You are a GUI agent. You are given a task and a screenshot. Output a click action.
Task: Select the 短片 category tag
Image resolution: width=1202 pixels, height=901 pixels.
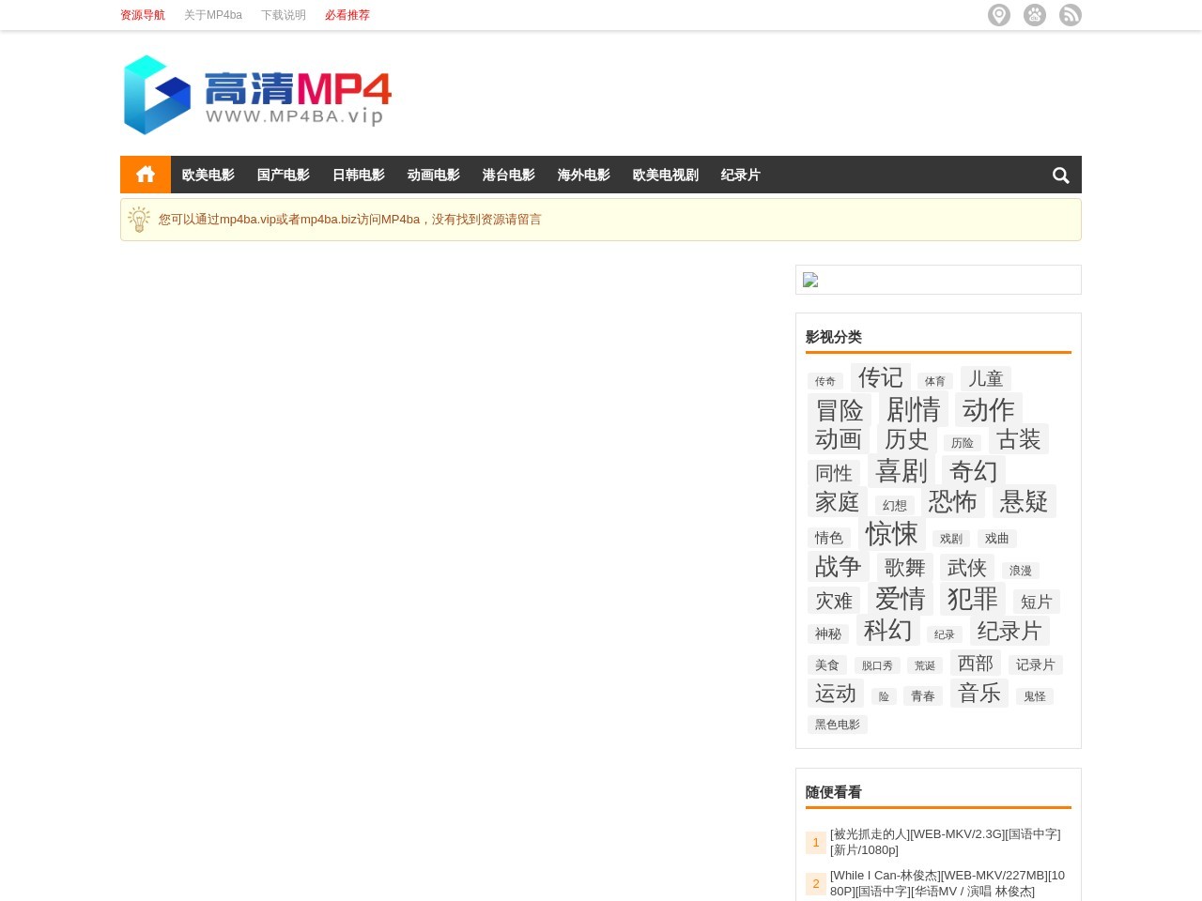[1037, 602]
